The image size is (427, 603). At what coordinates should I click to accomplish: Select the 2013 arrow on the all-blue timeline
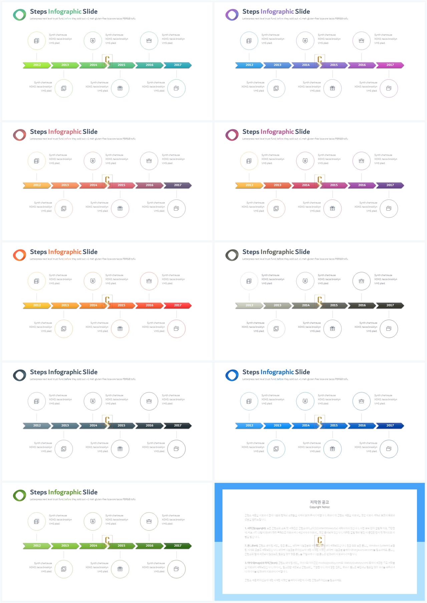(277, 425)
